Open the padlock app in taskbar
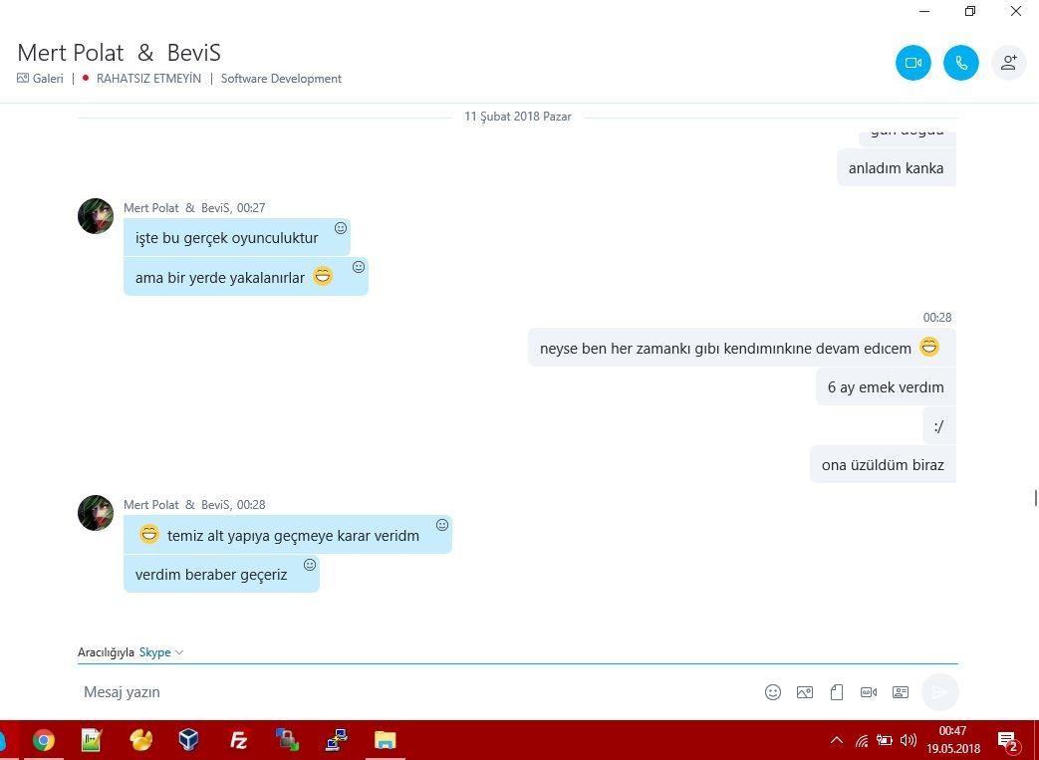The image size is (1039, 760). (x=287, y=740)
